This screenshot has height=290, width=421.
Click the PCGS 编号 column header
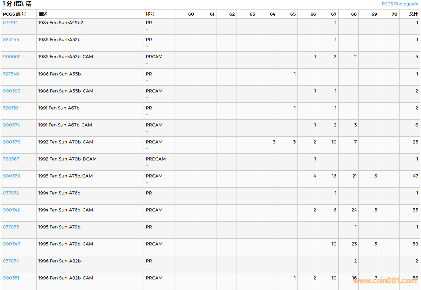coord(14,14)
